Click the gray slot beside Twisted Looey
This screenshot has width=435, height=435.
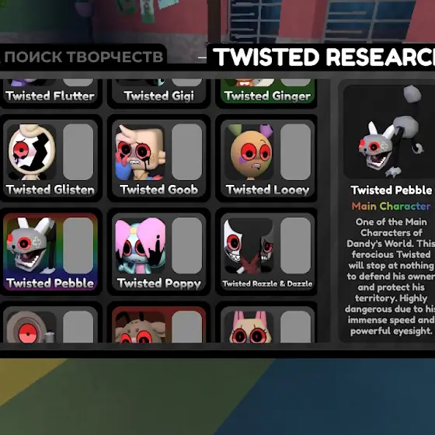295,152
